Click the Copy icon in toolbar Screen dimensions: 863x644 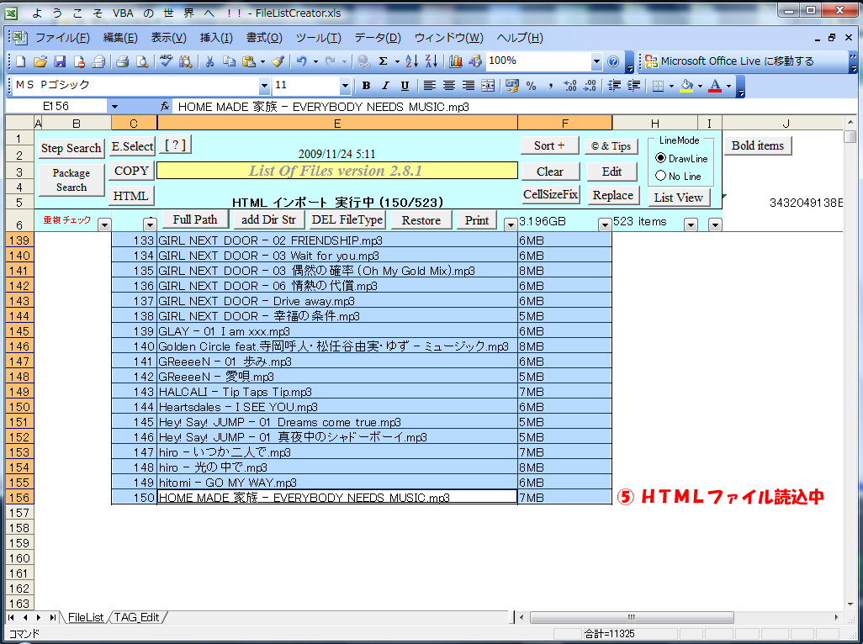229,61
